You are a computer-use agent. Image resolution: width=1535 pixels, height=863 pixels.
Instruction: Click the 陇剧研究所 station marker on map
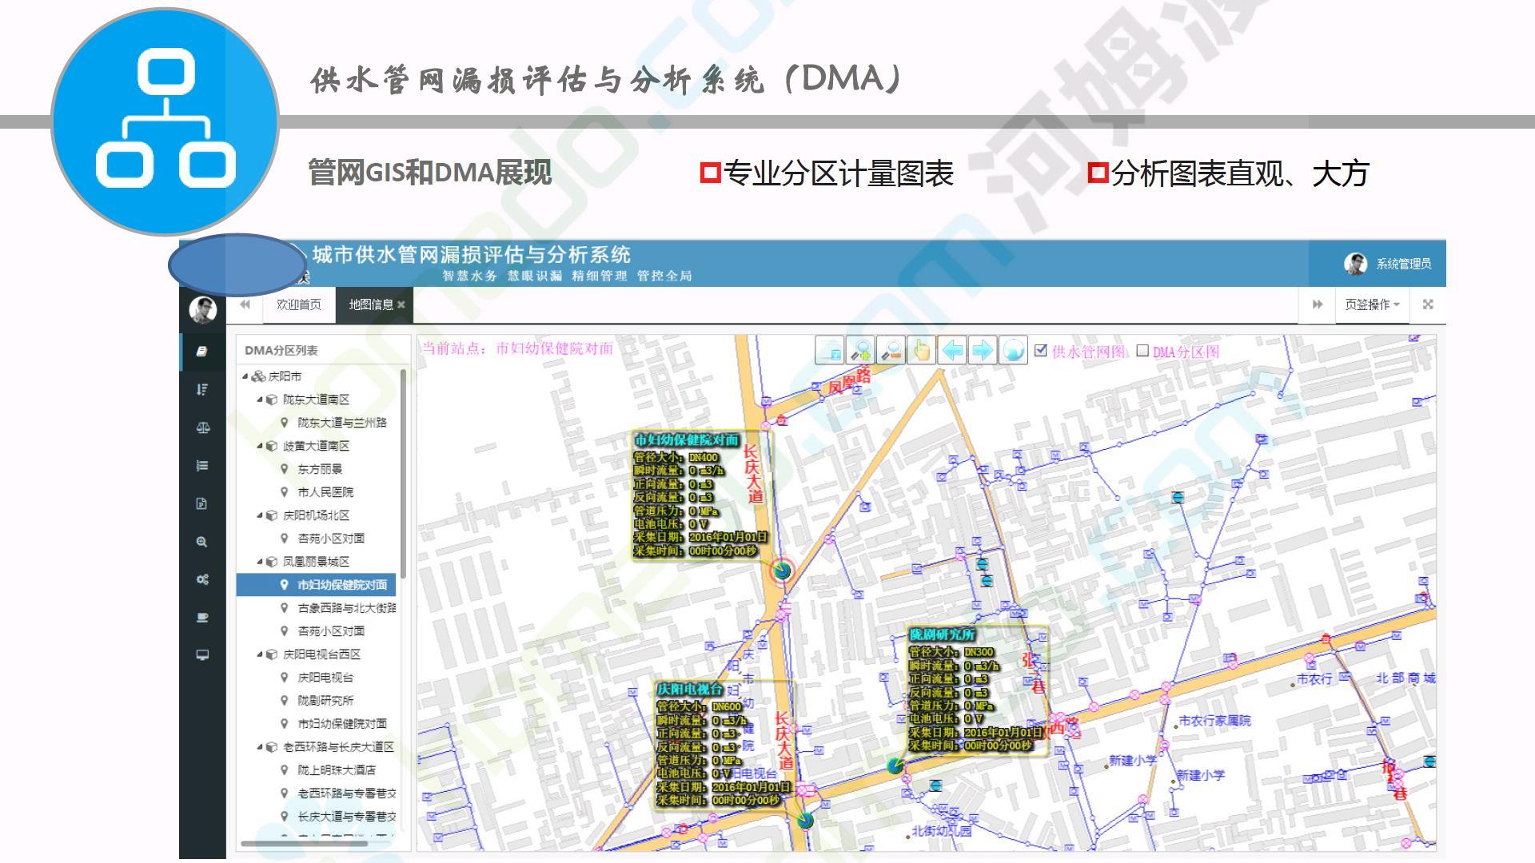pos(895,766)
